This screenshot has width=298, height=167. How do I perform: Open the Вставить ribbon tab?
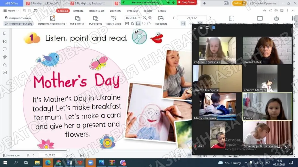click(x=78, y=11)
